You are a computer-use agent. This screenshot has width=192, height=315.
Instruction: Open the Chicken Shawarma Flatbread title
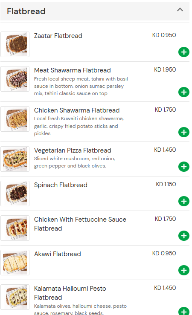pyautogui.click(x=77, y=110)
